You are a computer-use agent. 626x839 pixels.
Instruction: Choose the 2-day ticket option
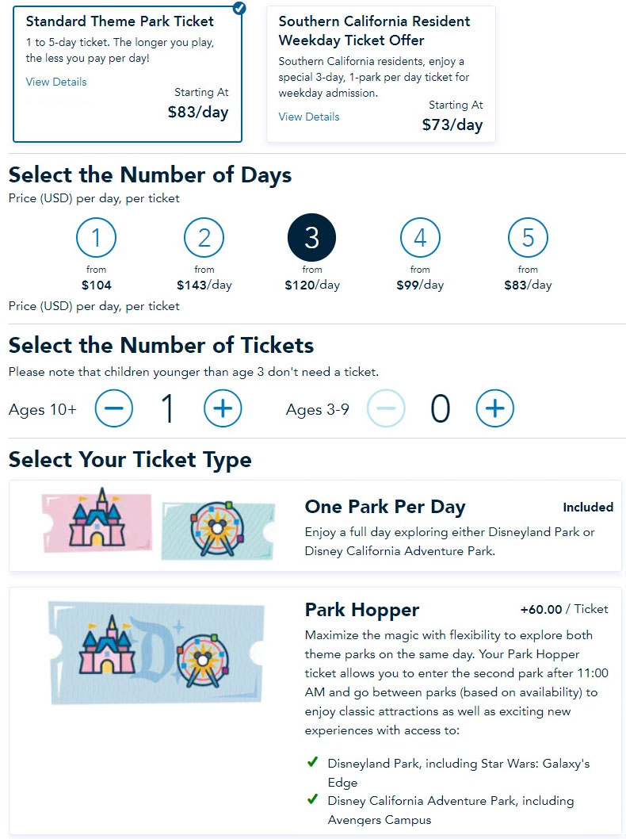point(204,238)
